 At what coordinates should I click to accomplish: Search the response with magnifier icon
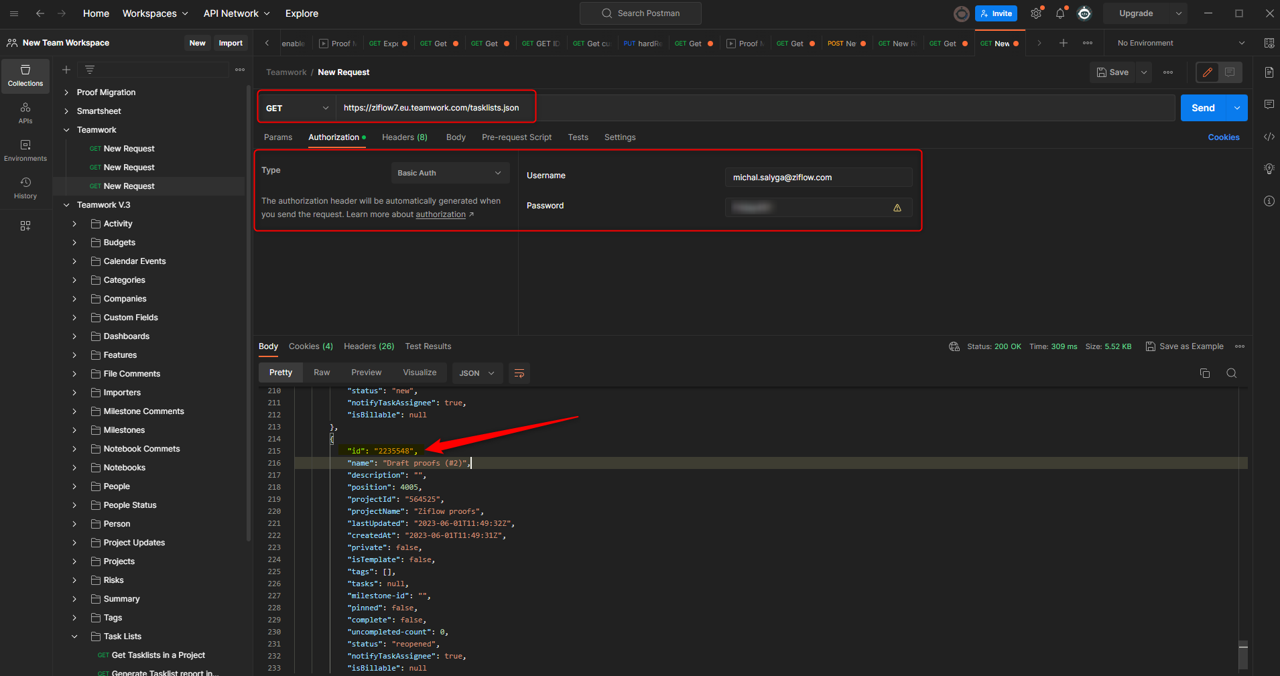pos(1231,373)
